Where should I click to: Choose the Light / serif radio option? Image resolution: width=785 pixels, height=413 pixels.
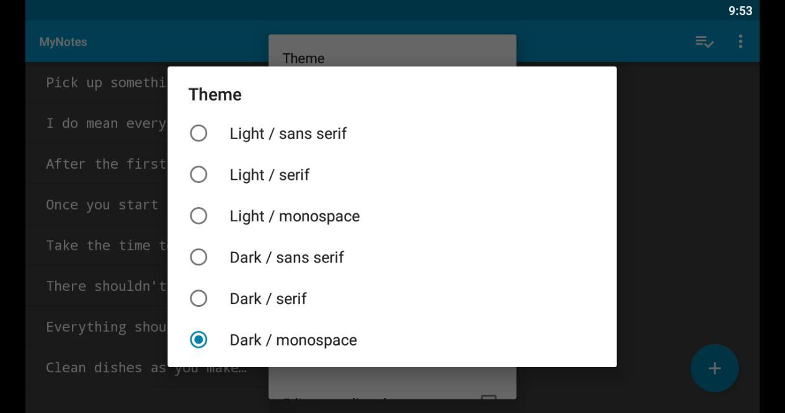(x=198, y=175)
